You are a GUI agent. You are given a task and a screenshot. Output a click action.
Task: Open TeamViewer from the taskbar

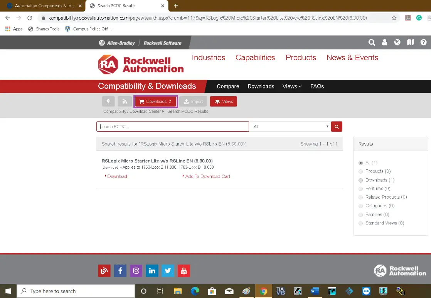tap(366, 291)
